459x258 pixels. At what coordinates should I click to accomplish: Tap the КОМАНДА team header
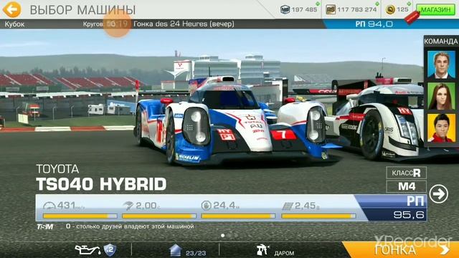pos(441,42)
